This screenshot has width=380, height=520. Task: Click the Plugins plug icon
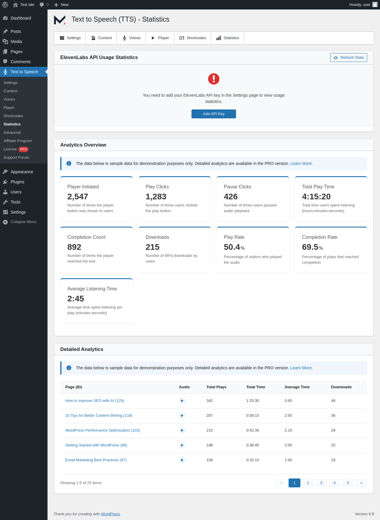5,182
